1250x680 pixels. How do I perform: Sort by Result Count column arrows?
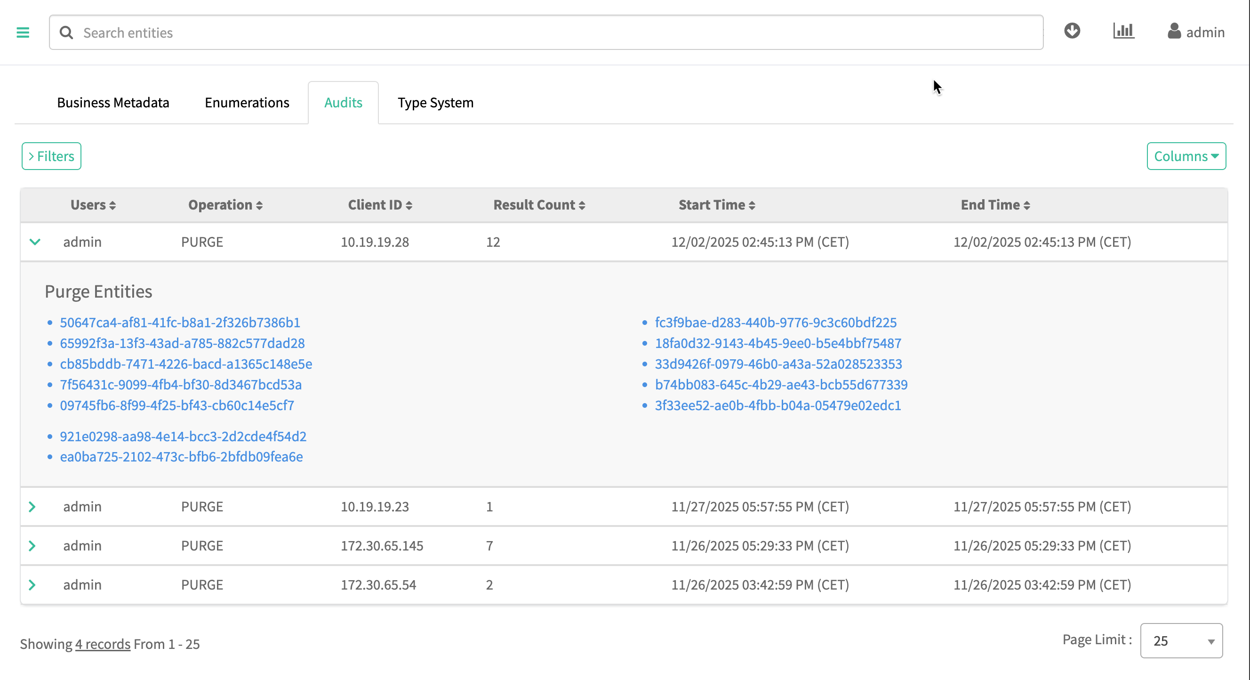[x=582, y=206]
